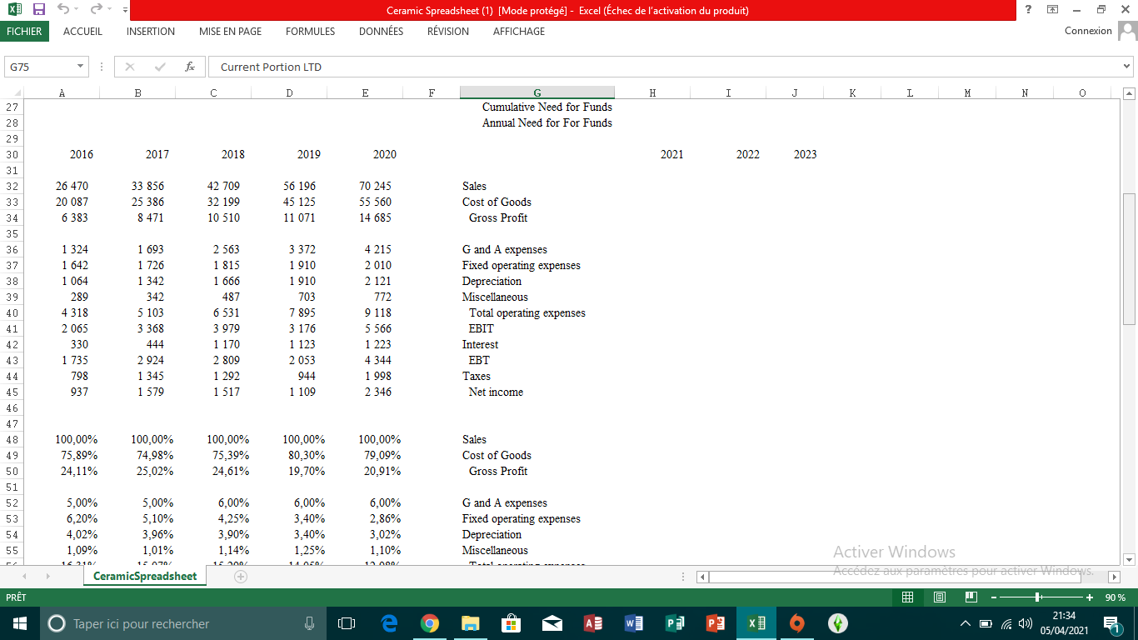This screenshot has height=640, width=1138.
Task: Open Word from the taskbar
Action: click(634, 623)
